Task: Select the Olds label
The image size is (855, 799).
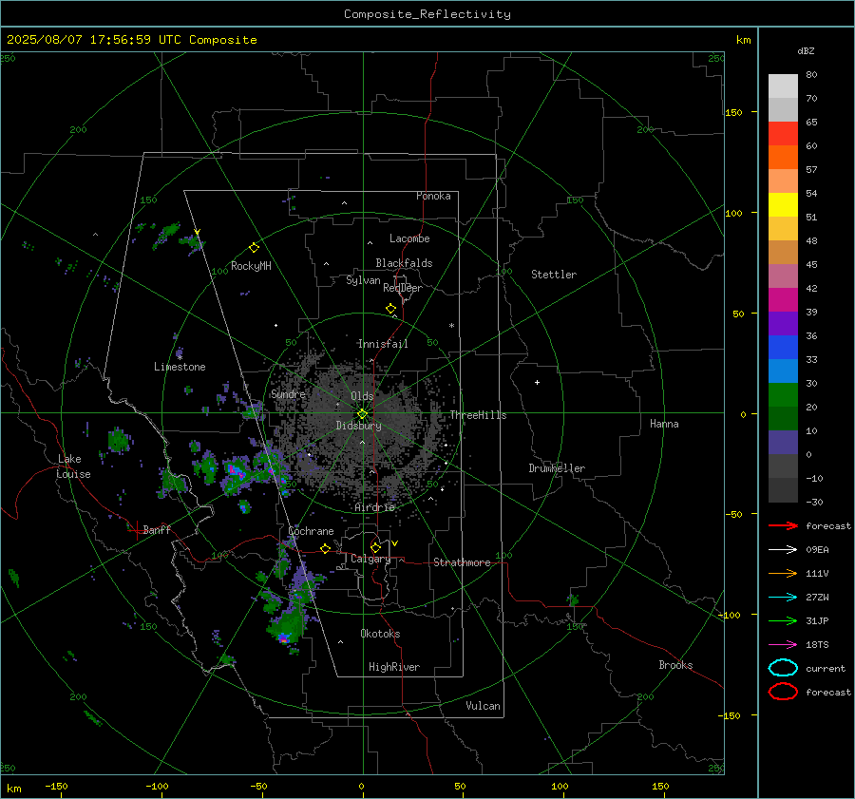Action: coord(362,396)
